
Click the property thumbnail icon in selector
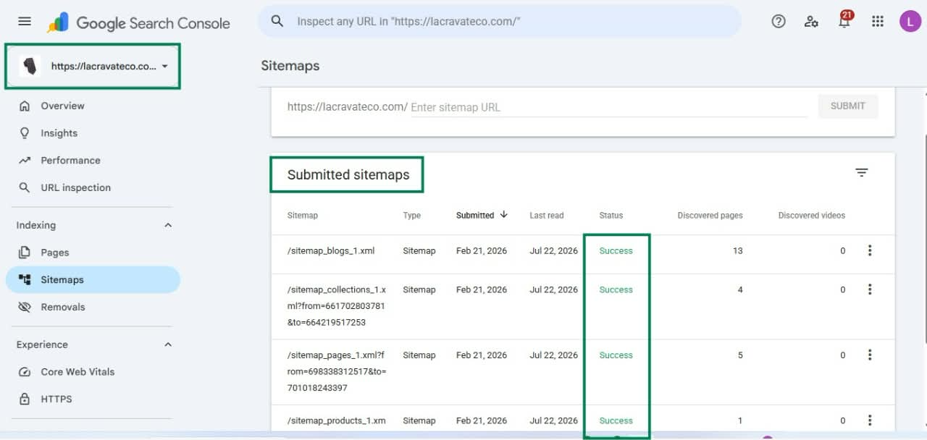[x=30, y=66]
